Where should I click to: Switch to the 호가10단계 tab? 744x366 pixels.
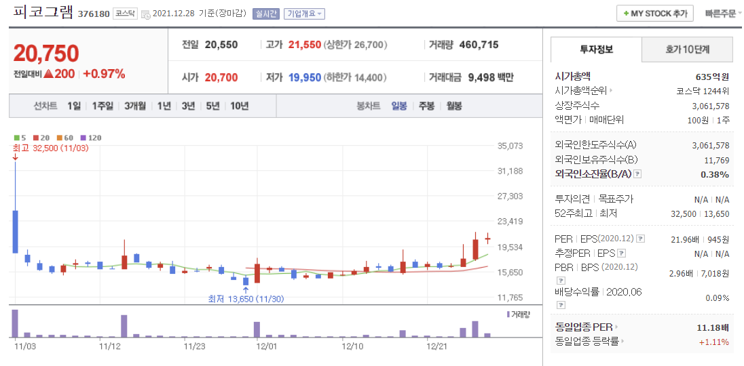point(687,49)
